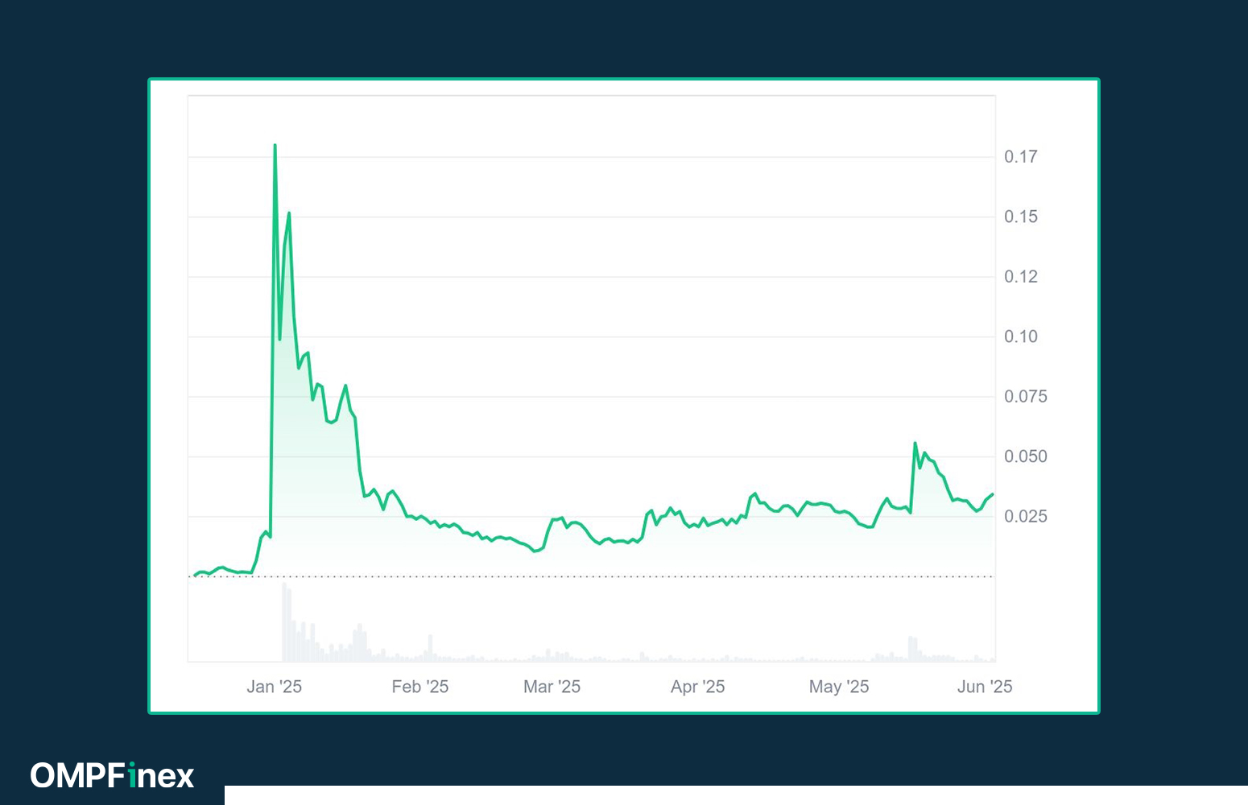1248x805 pixels.
Task: Click the Feb '25 axis label
Action: [419, 687]
